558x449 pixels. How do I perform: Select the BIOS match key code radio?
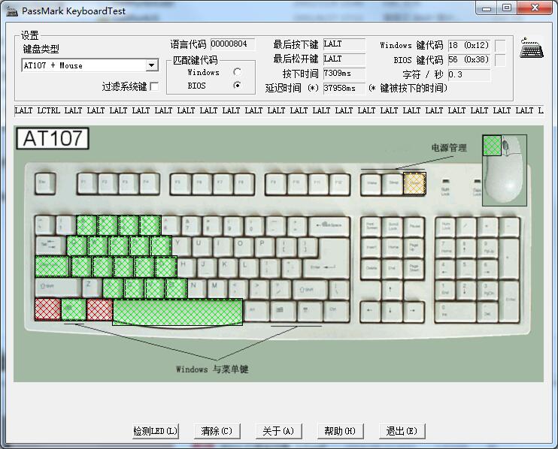(237, 86)
